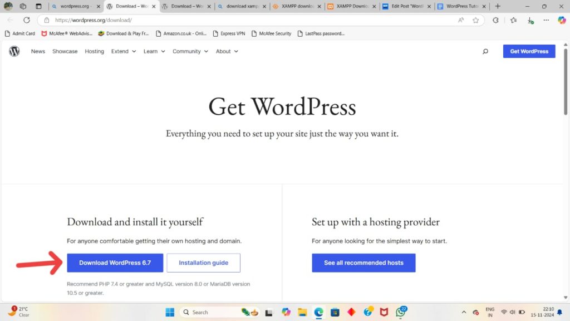Open File Explorer from the taskbar
The height and width of the screenshot is (321, 570).
(302, 312)
